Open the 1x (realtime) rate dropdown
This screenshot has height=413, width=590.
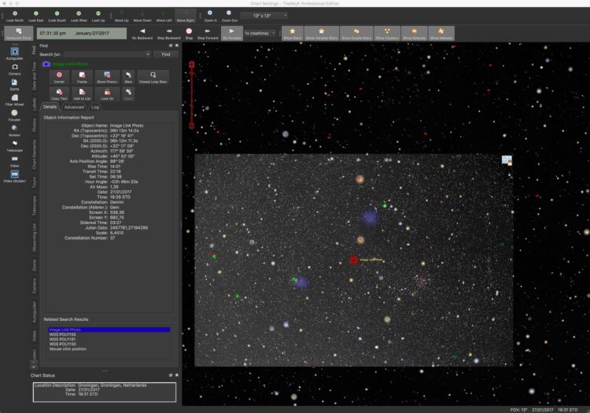click(x=260, y=33)
